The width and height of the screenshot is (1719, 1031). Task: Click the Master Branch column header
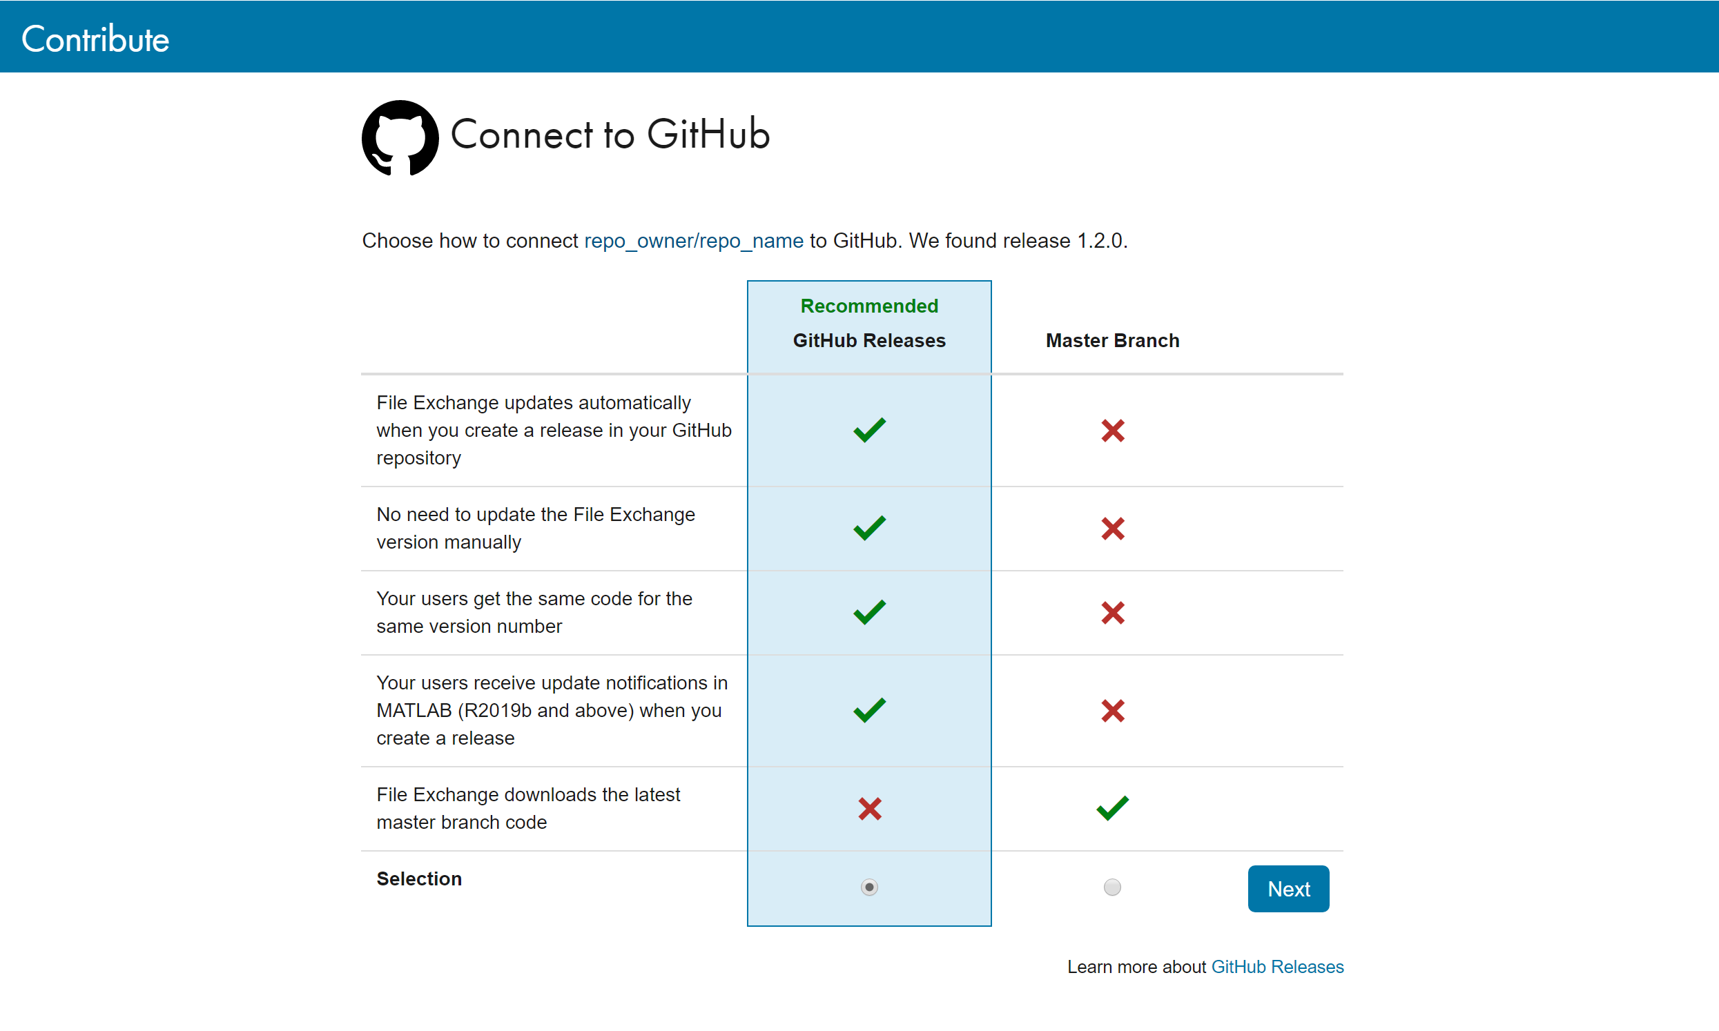[x=1111, y=340]
